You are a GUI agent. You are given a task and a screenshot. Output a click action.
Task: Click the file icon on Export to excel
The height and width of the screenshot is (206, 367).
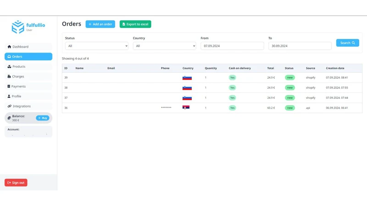[x=124, y=24]
